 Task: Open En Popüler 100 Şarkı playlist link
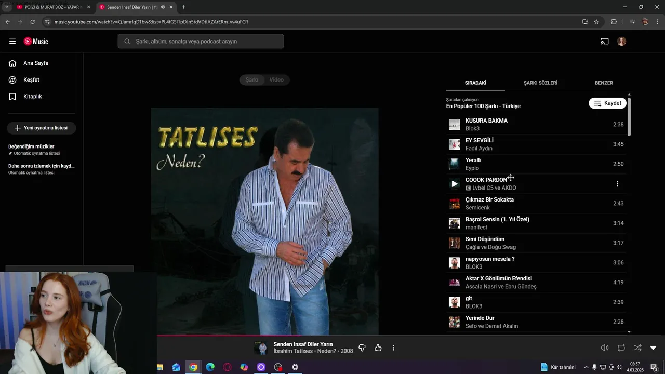point(483,106)
